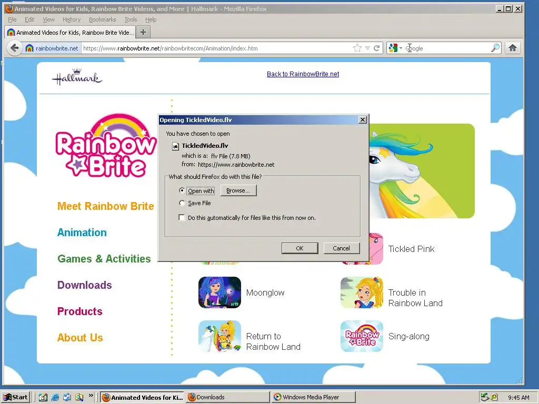The height and width of the screenshot is (404, 539).
Task: Click the taskbar clock showing 9:45 AM
Action: coord(518,398)
